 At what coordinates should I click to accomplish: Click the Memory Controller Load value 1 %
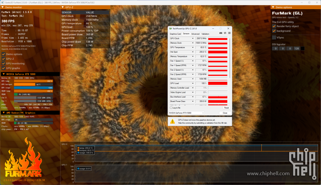[201, 88]
